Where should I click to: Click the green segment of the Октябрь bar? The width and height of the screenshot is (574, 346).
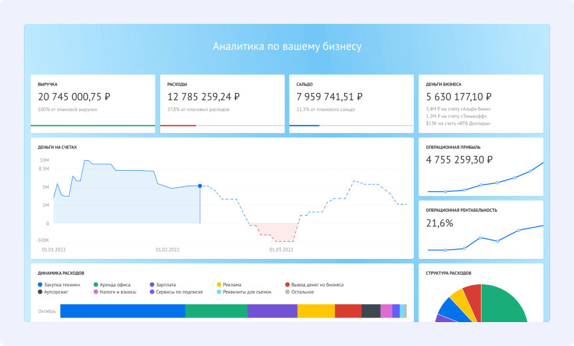click(x=217, y=311)
